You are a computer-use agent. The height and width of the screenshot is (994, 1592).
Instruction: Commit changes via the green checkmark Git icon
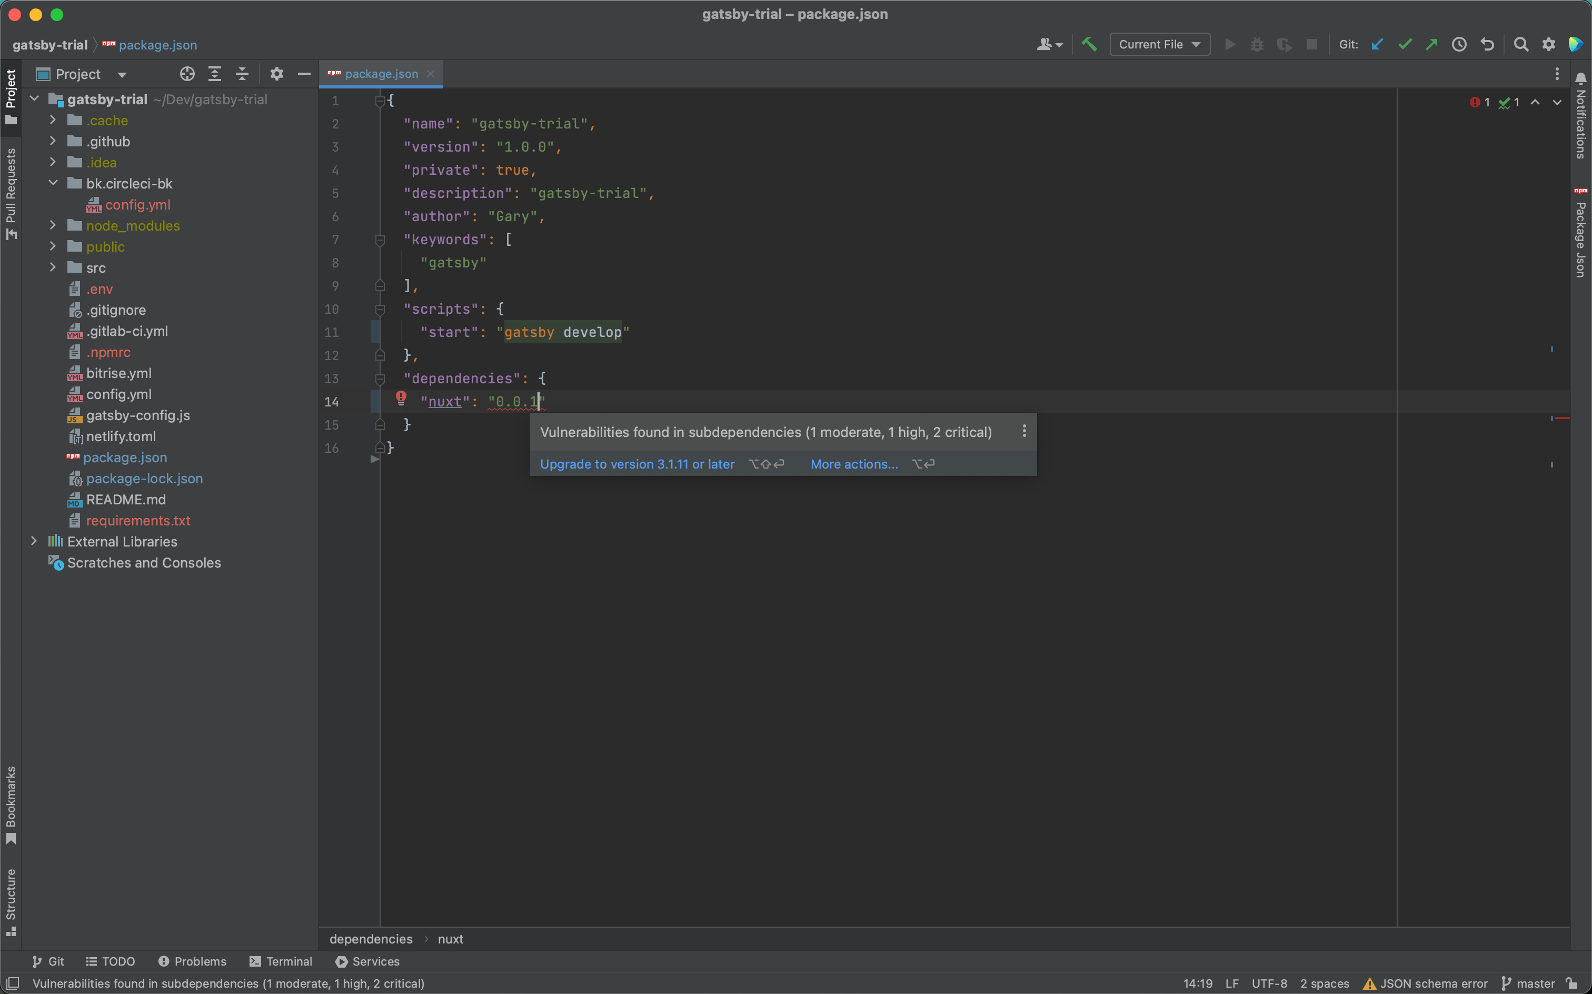point(1404,44)
